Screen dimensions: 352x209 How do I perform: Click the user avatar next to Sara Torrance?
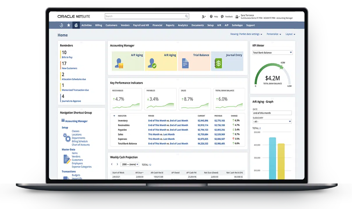coord(238,17)
